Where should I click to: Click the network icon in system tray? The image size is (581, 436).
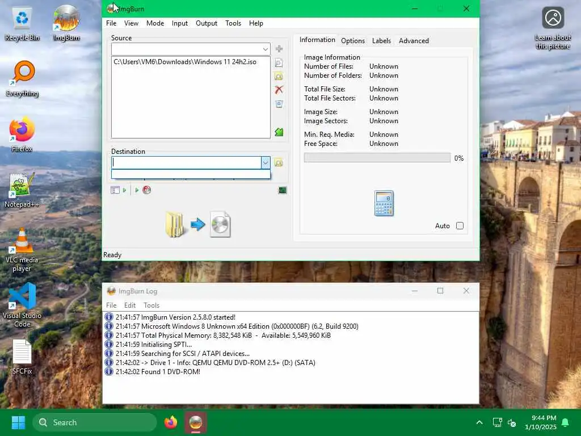(497, 422)
